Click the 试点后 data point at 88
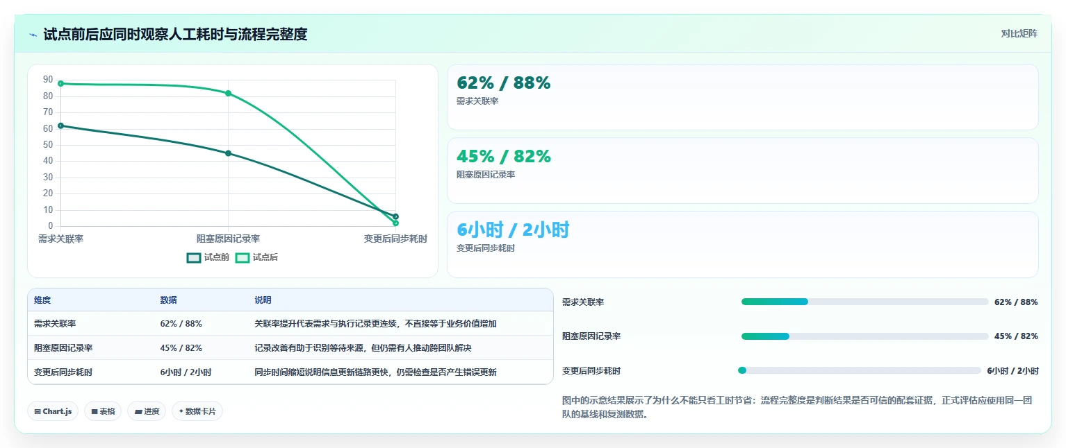Screen dimensions: 1066x448 click(x=61, y=83)
